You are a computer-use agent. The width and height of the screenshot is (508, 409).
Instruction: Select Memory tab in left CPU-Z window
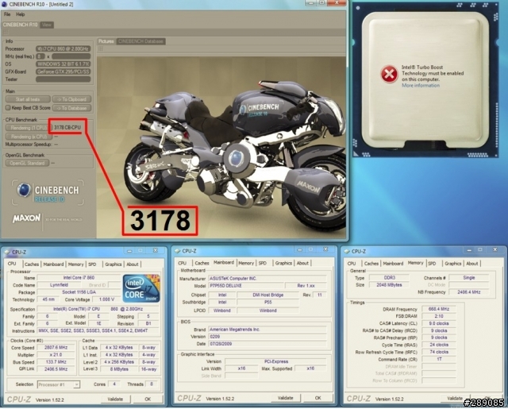[x=76, y=264]
